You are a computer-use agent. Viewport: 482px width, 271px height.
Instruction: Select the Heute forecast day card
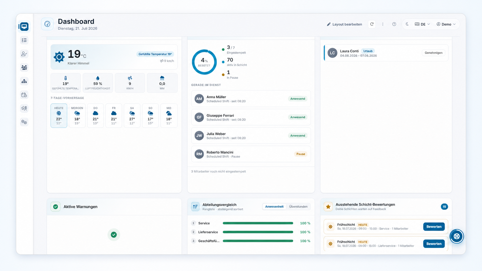59,115
